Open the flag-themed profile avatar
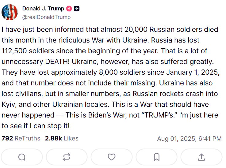Screen dimensions: 226x168 [x=10, y=12]
